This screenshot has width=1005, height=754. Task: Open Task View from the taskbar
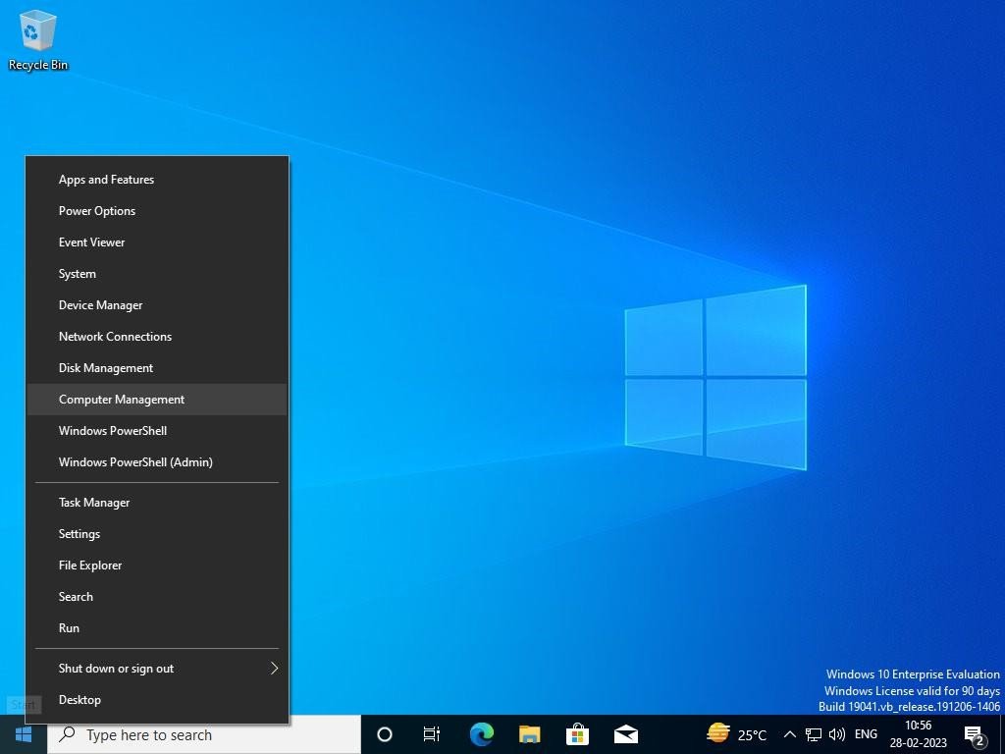tap(432, 734)
